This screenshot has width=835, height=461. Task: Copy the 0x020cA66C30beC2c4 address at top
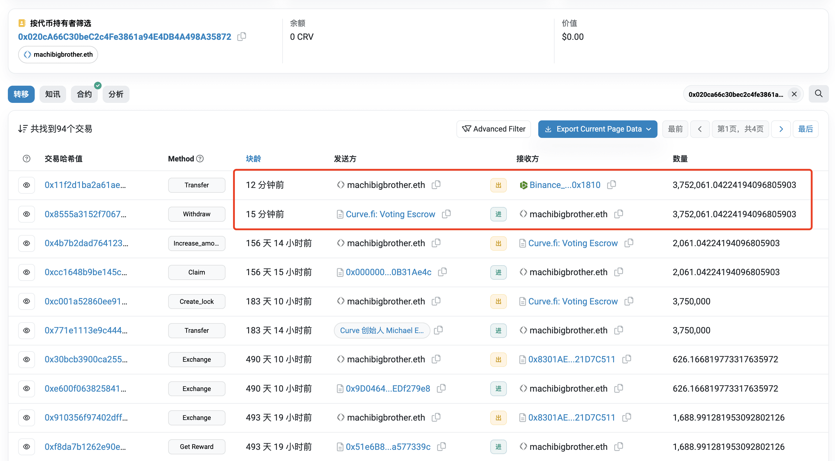click(242, 37)
